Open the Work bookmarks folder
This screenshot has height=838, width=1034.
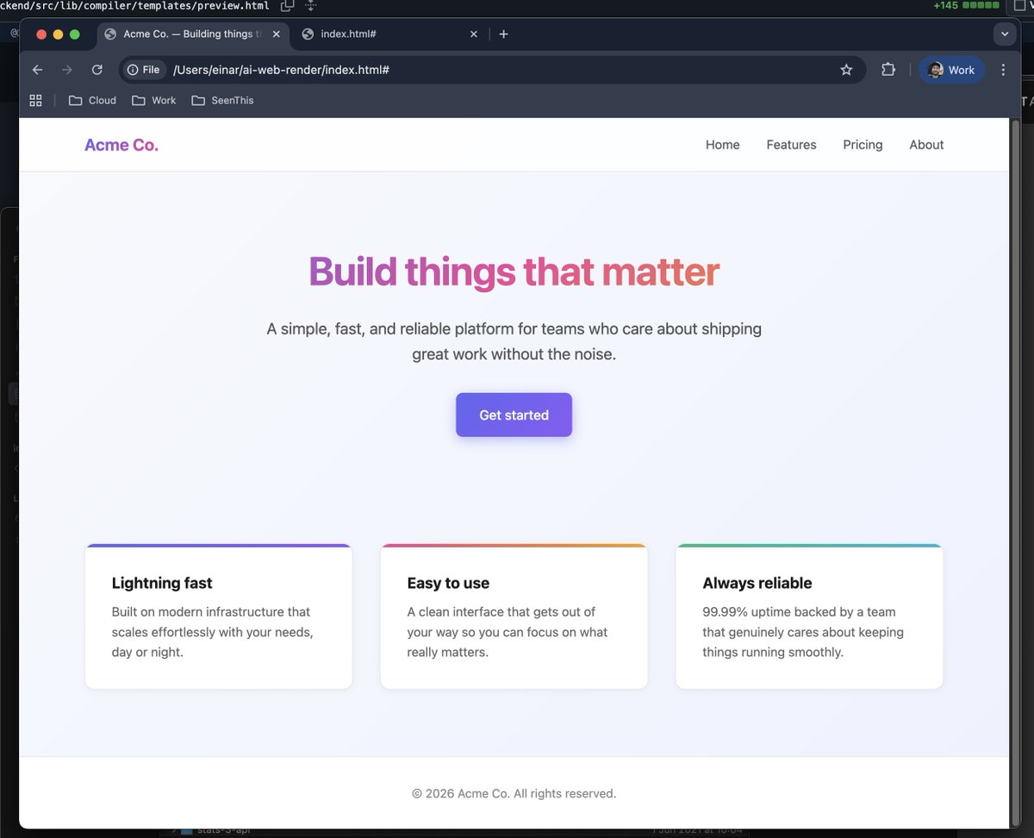click(154, 101)
